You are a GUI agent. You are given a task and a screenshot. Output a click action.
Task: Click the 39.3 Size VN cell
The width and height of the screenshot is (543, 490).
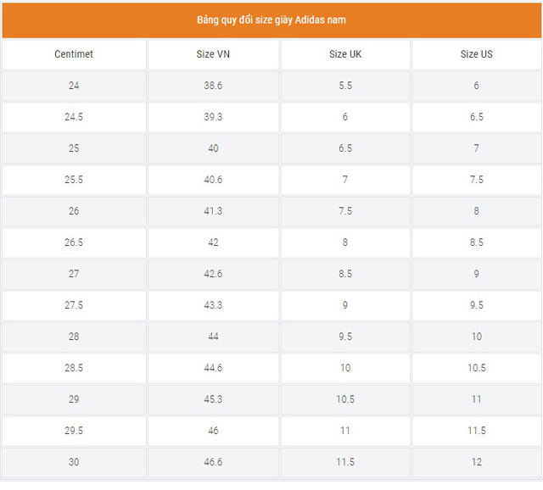tap(213, 117)
